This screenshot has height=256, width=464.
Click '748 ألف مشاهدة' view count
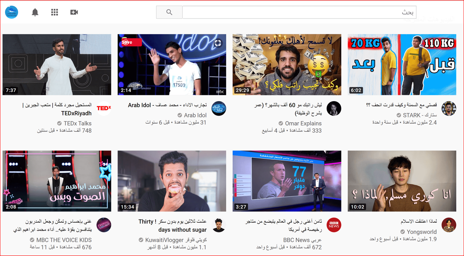(x=75, y=131)
